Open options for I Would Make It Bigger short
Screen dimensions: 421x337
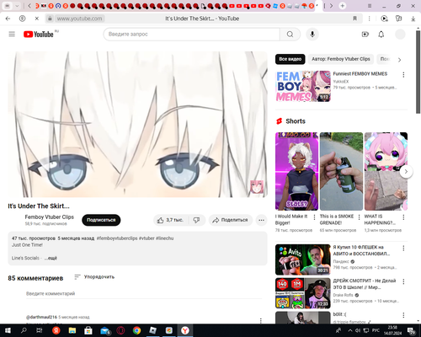click(x=314, y=217)
